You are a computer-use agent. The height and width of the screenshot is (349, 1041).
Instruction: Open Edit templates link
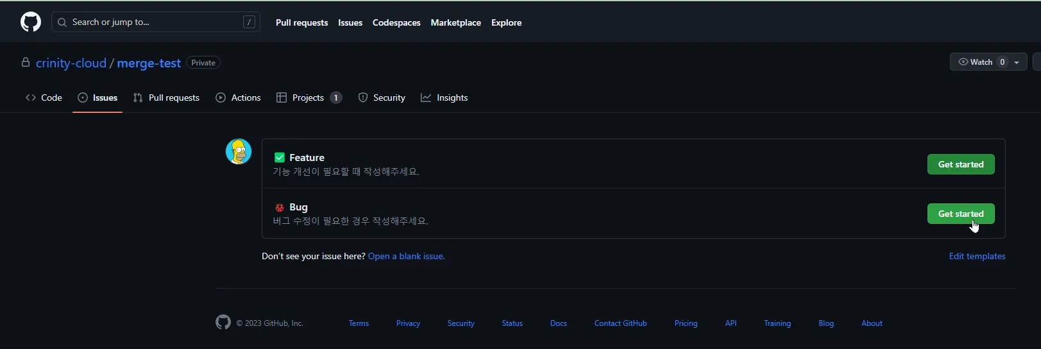pyautogui.click(x=977, y=256)
